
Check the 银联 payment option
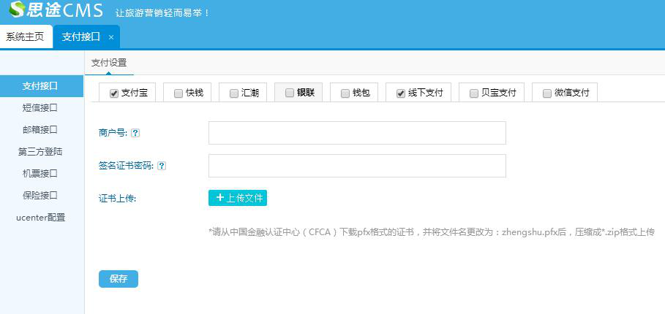pos(290,93)
